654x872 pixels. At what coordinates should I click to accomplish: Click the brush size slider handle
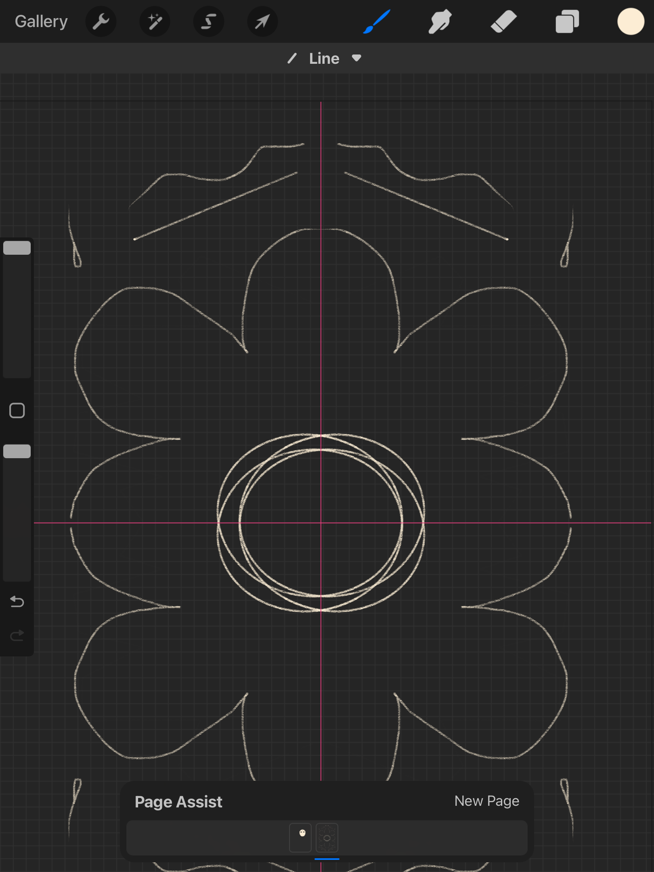click(17, 248)
